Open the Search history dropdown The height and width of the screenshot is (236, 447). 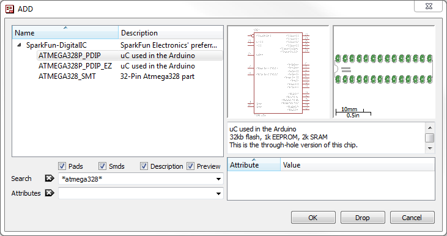pos(218,179)
